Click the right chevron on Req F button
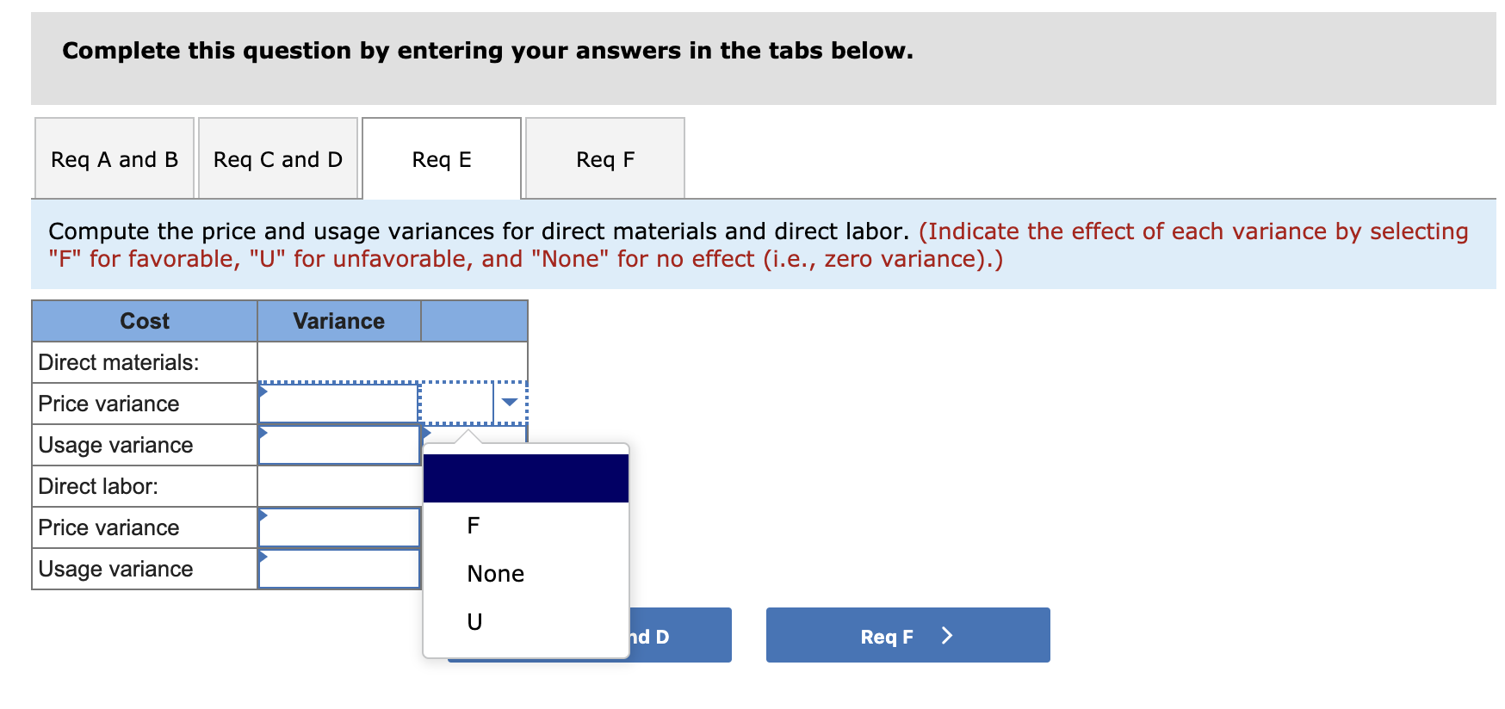This screenshot has height=709, width=1505. coord(947,636)
